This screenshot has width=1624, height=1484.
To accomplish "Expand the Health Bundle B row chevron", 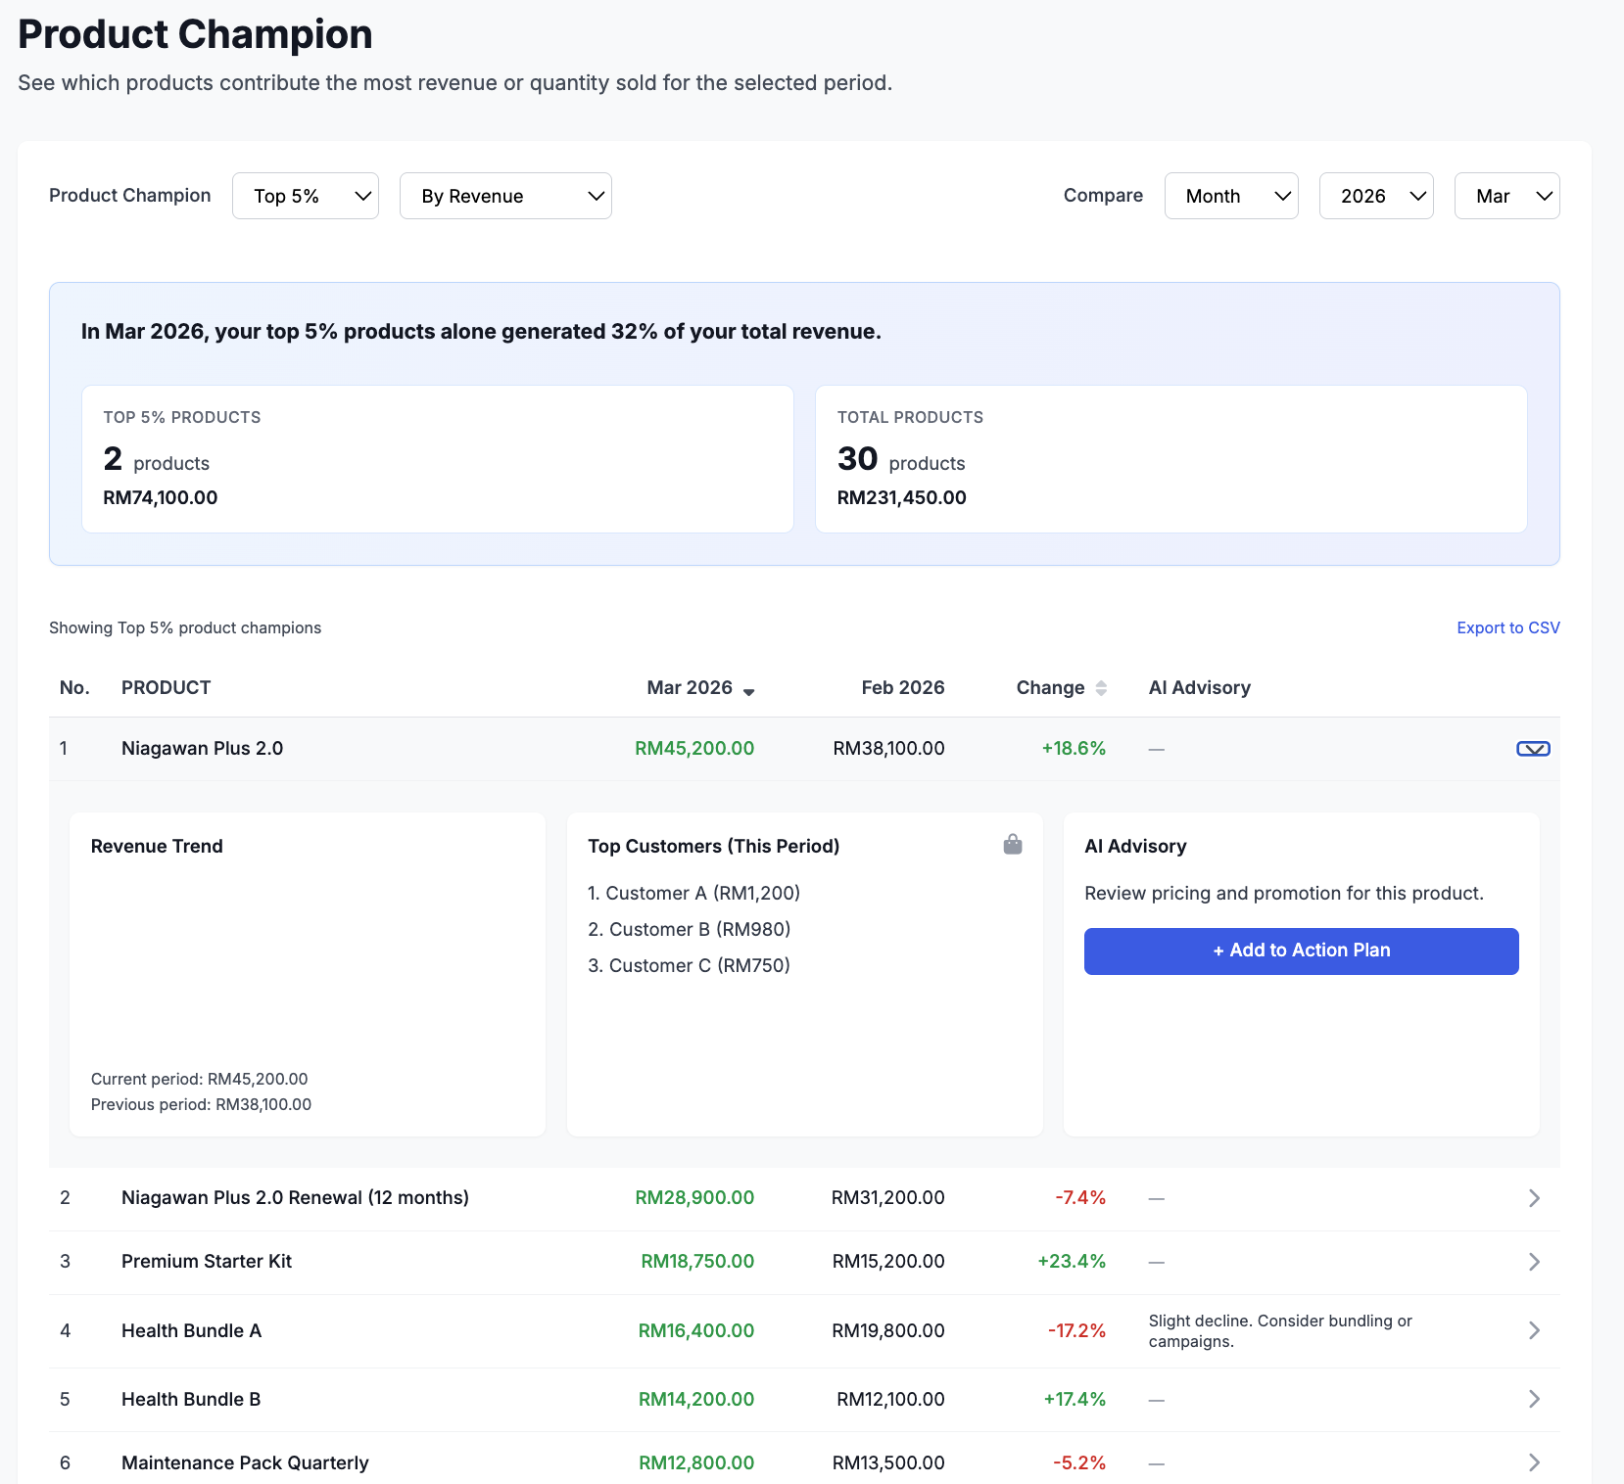I will (x=1533, y=1399).
